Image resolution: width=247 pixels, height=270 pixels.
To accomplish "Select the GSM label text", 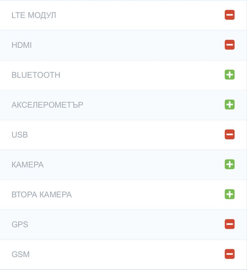I will point(20,254).
